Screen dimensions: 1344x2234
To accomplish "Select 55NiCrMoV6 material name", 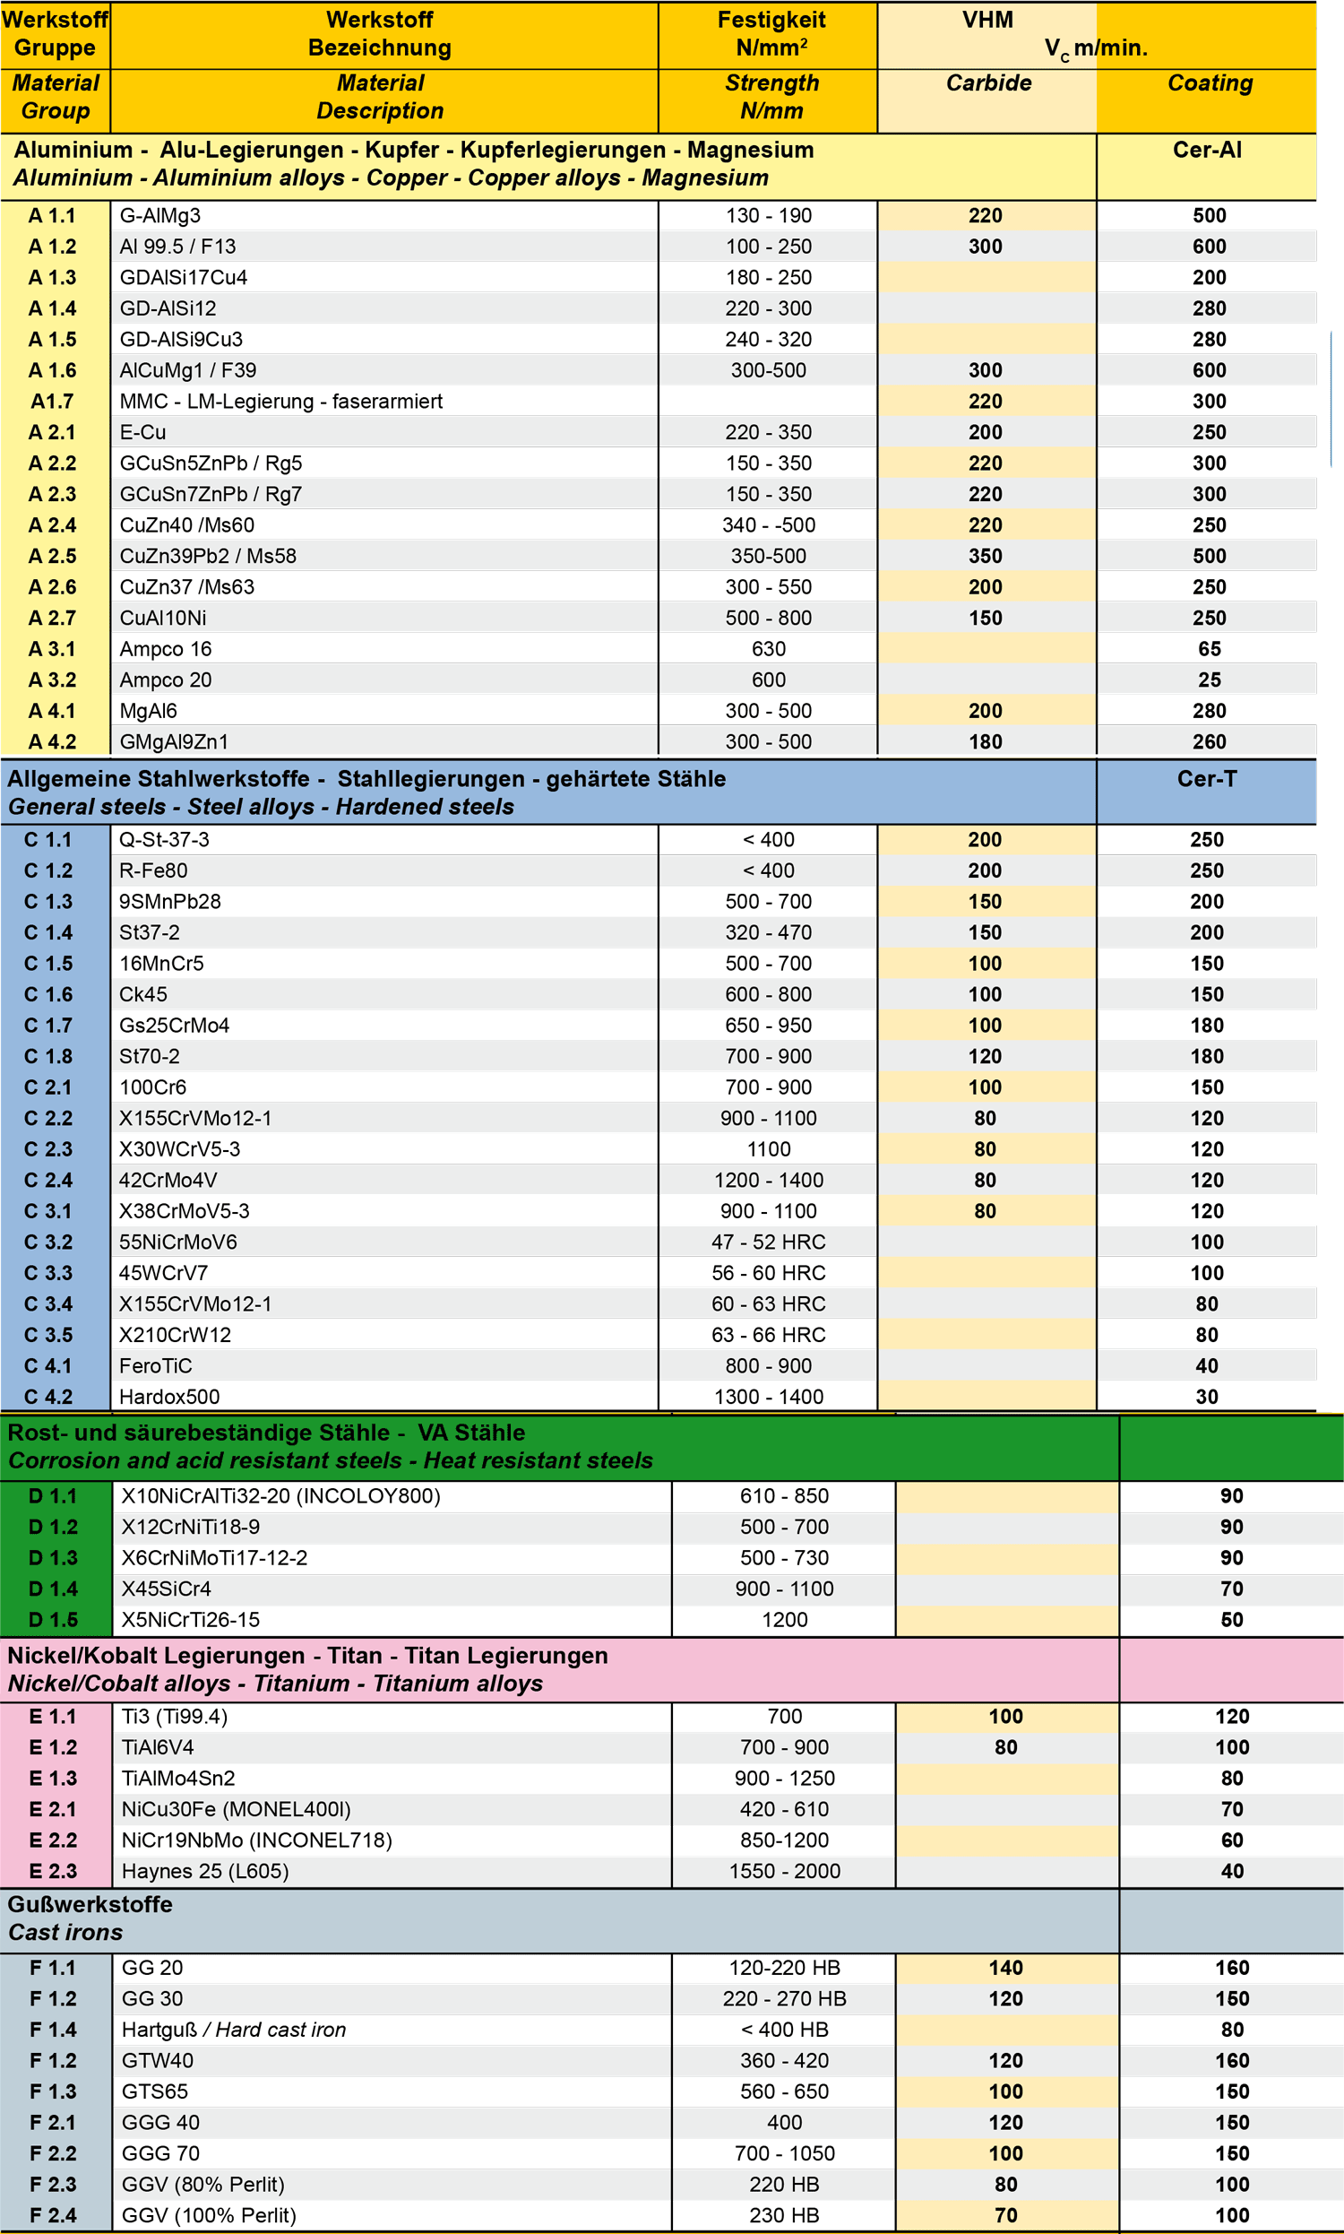I will pos(177,1241).
